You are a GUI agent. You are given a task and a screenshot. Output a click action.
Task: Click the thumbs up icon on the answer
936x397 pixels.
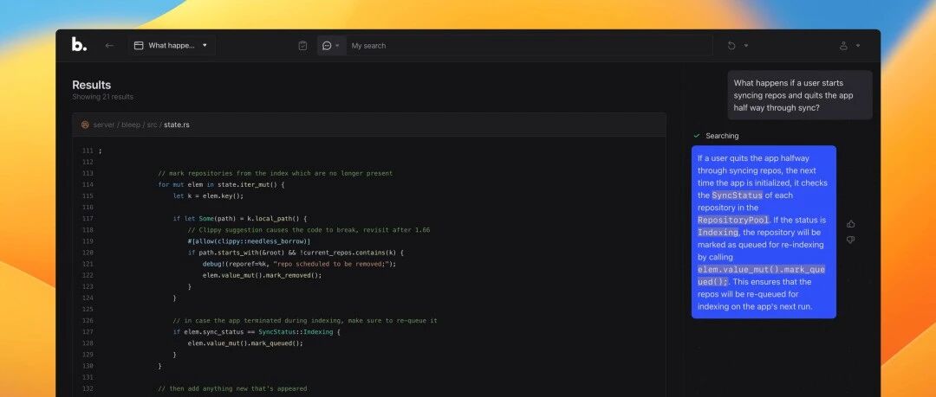[x=851, y=224]
